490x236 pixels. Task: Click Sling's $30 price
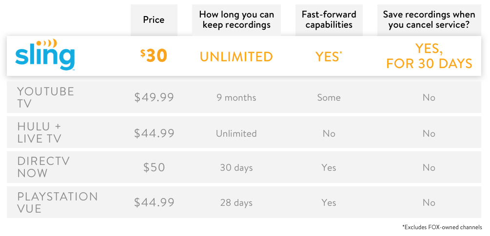pos(154,56)
